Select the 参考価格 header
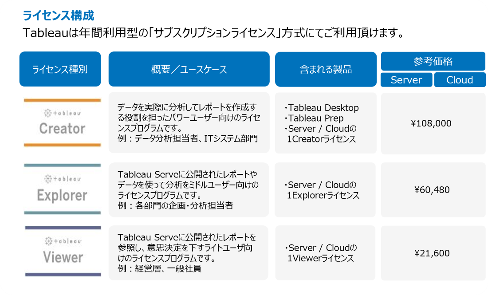This screenshot has width=488, height=295. [x=433, y=61]
